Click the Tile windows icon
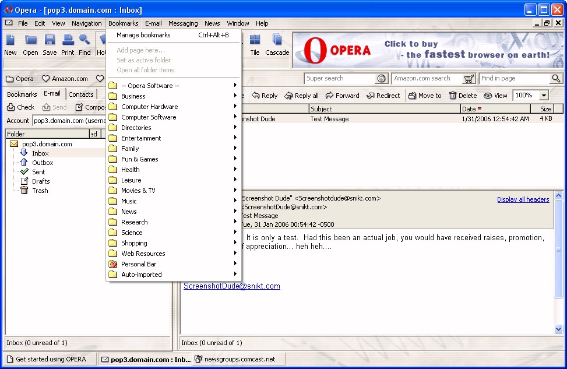Screen dimensions: 567x369 coord(255,40)
